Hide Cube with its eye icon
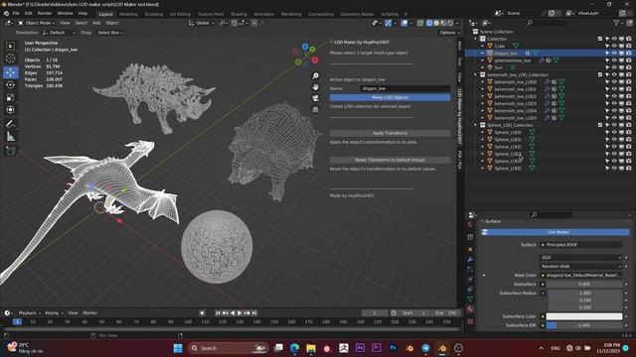 (614, 47)
